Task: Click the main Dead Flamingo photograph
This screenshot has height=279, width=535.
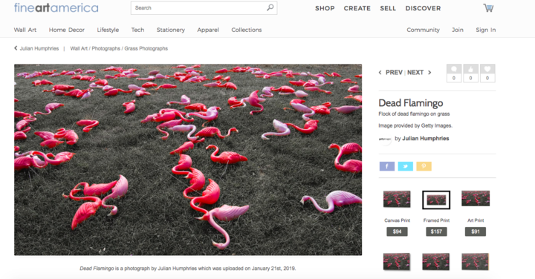Action: pyautogui.click(x=188, y=160)
